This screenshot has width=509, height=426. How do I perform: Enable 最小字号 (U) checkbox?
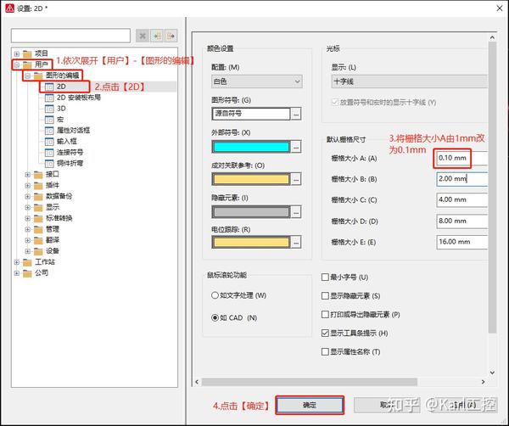click(x=325, y=277)
